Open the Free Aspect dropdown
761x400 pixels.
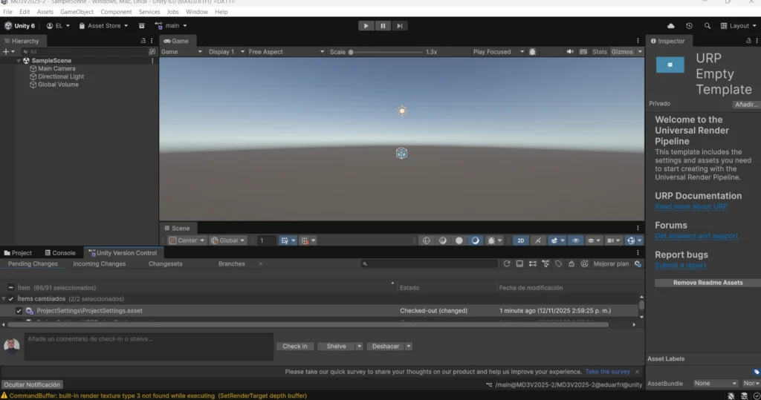click(x=286, y=51)
